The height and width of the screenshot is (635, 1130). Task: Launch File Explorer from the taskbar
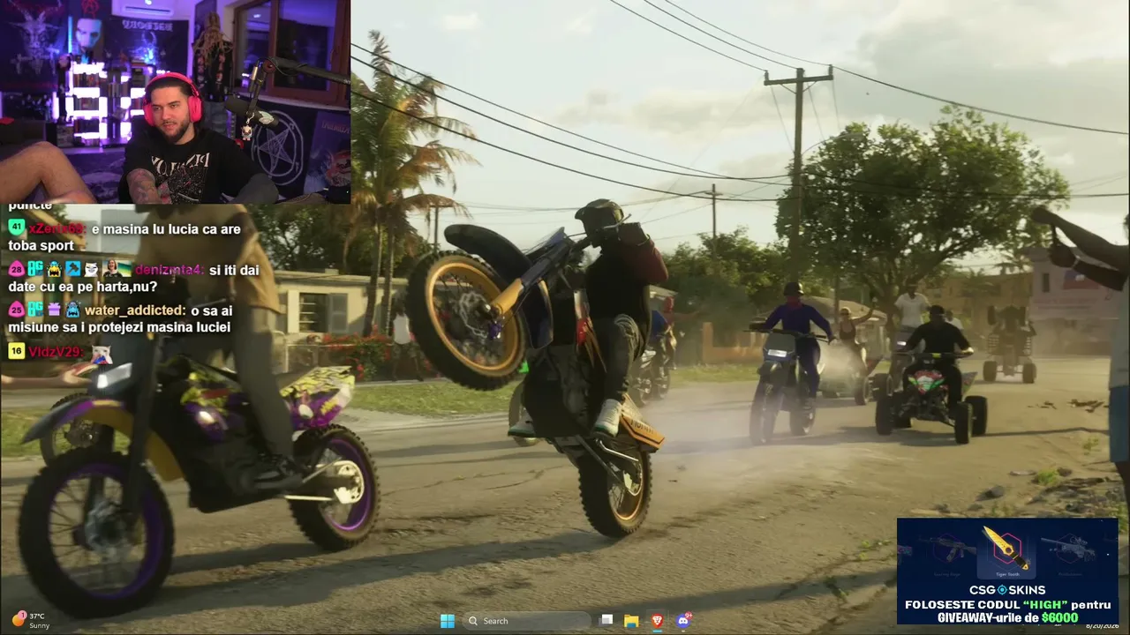[x=631, y=621]
